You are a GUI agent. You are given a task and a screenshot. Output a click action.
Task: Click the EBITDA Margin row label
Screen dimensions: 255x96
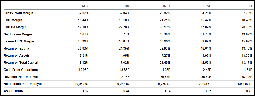15,27
